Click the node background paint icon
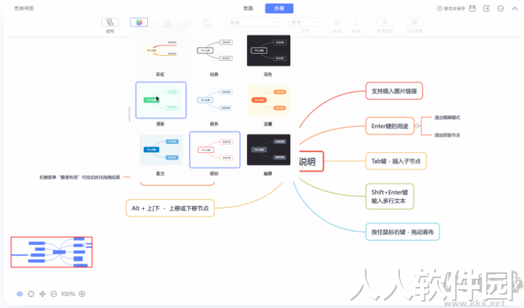Viewport: 524px width, 308px height. point(414,22)
